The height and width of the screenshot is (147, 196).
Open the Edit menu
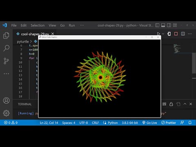(x=24, y=25)
